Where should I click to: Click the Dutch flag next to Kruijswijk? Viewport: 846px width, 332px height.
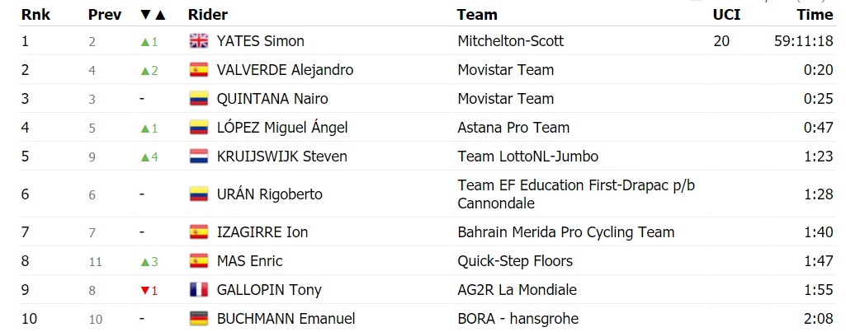[198, 157]
